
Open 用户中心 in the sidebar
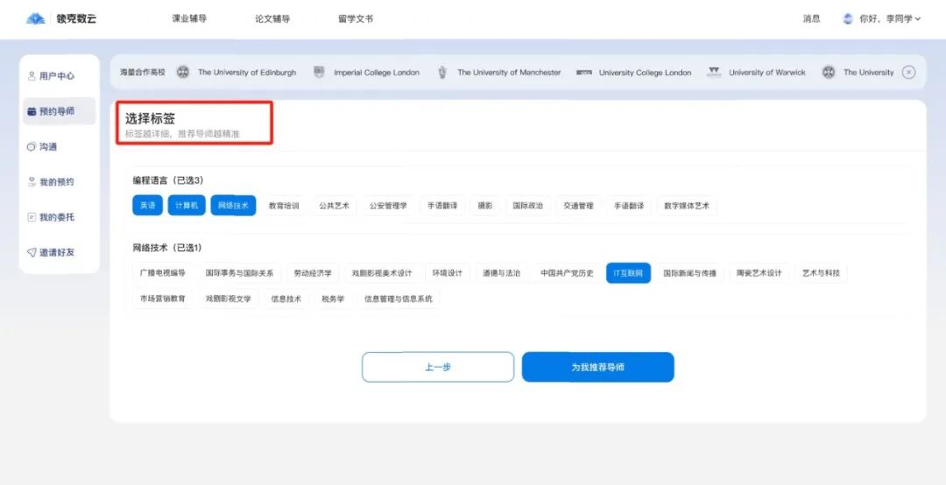[52, 76]
